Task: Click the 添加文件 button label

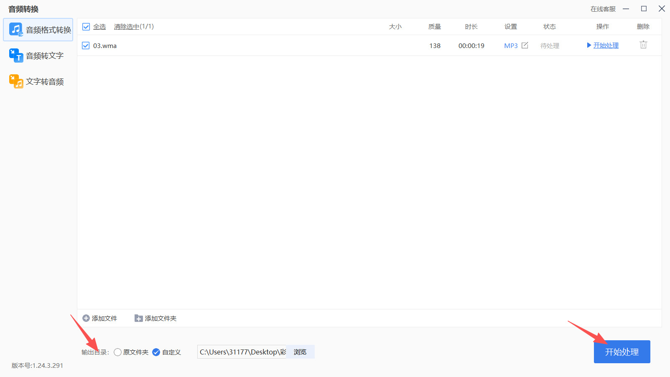Action: pyautogui.click(x=104, y=319)
